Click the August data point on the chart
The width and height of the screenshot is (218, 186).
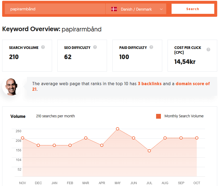(165, 138)
